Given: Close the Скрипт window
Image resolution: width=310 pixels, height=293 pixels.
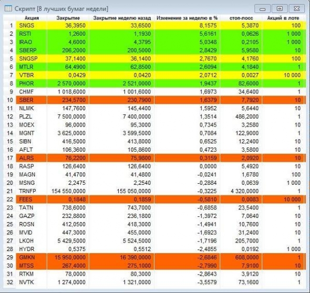Looking at the screenshot, I should pyautogui.click(x=296, y=9).
